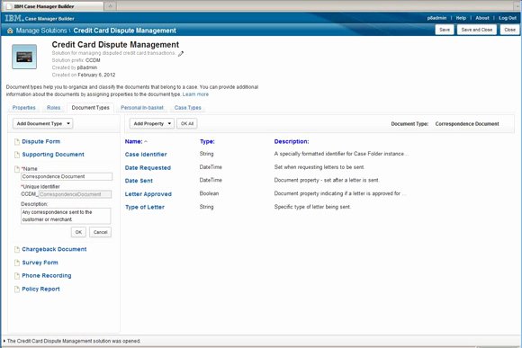The height and width of the screenshot is (348, 522).
Task: Click the 'Specific type of letter being sent' description
Action: tap(312, 207)
